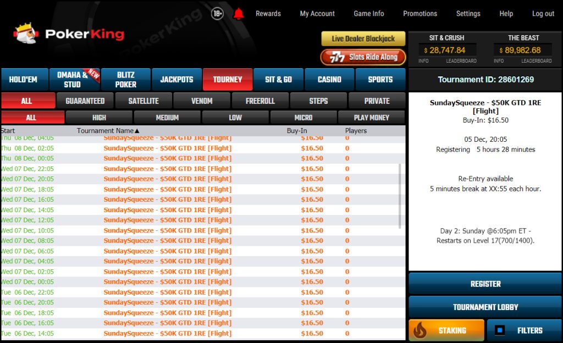The image size is (563, 343).
Task: Open the Game Info menu
Action: click(x=369, y=14)
